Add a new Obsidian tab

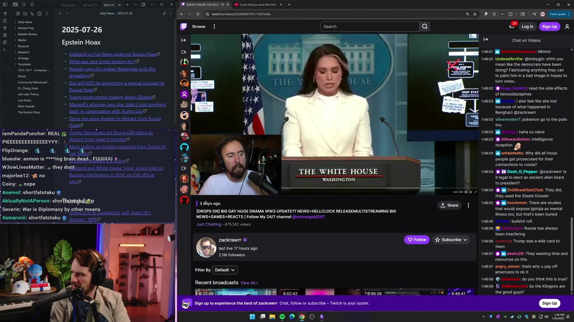[127, 5]
